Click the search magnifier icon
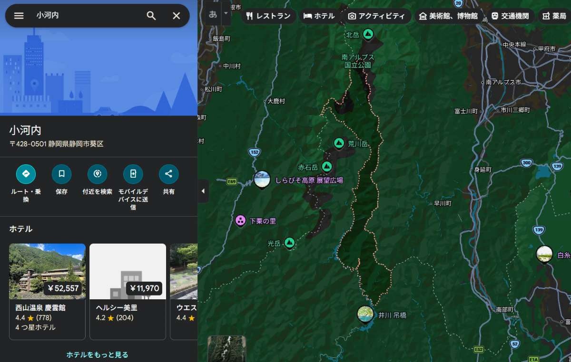This screenshot has height=362, width=571. click(x=151, y=16)
